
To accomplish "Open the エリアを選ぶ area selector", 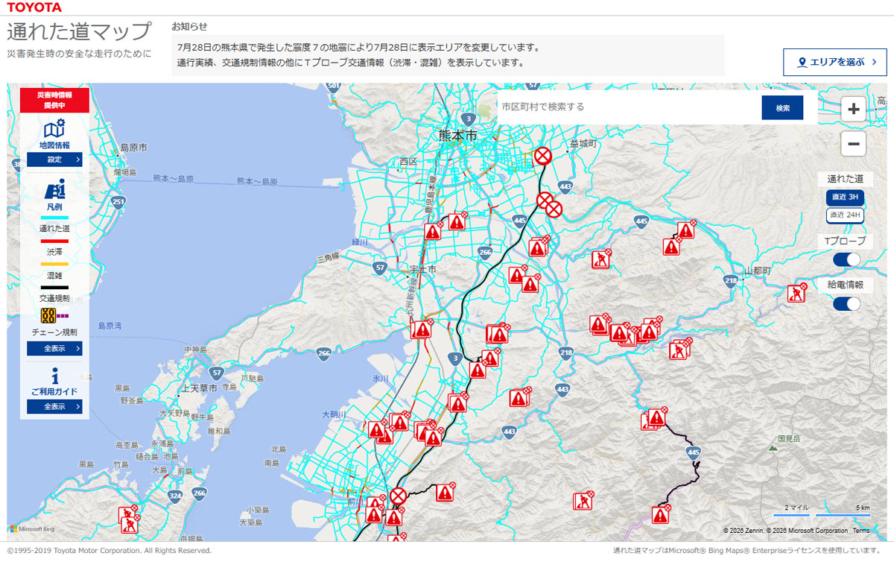I will click(x=835, y=63).
